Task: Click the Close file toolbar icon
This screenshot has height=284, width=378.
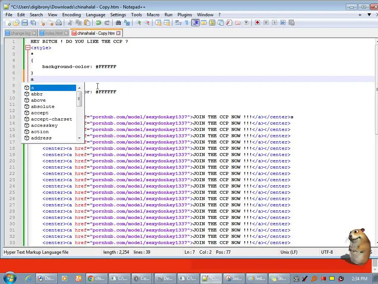Action: 42,23
